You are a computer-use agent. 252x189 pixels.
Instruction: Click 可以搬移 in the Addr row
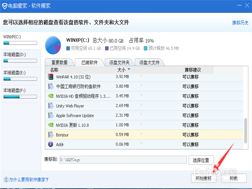pos(190,144)
